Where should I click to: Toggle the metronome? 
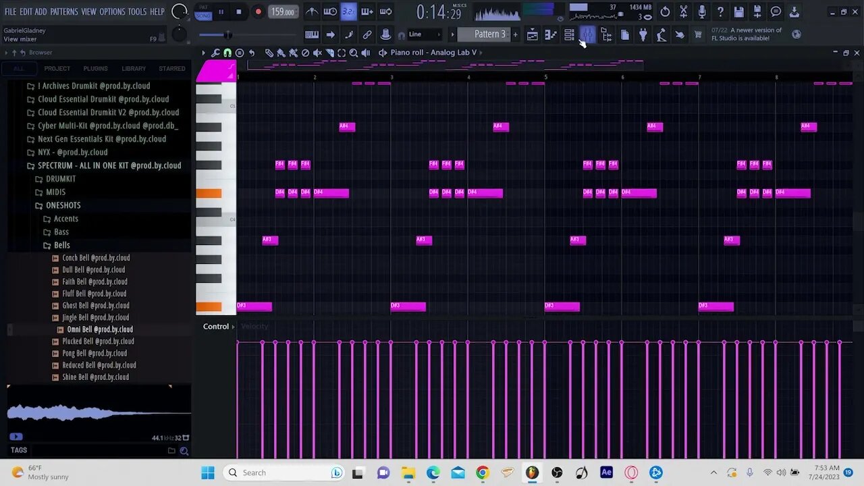[312, 11]
